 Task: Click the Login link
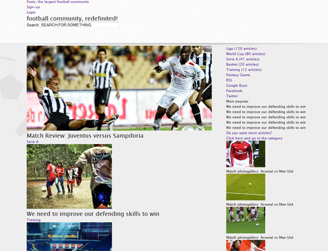click(x=31, y=12)
